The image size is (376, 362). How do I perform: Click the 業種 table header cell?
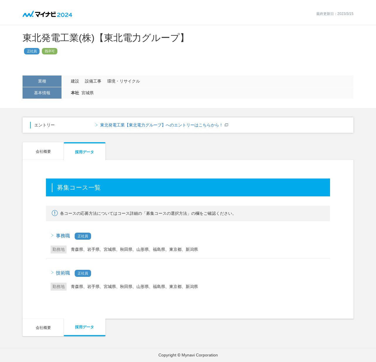pos(42,81)
